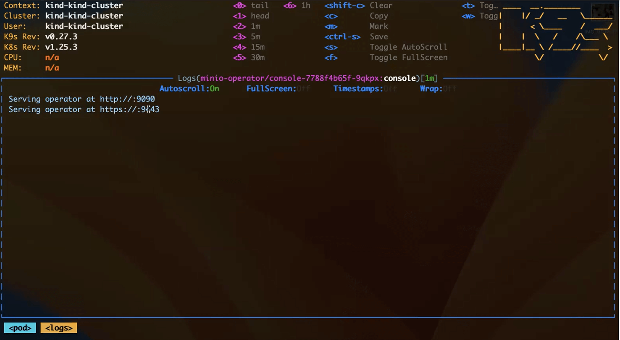
Task: Click the <pod> breadcrumb
Action: point(20,328)
